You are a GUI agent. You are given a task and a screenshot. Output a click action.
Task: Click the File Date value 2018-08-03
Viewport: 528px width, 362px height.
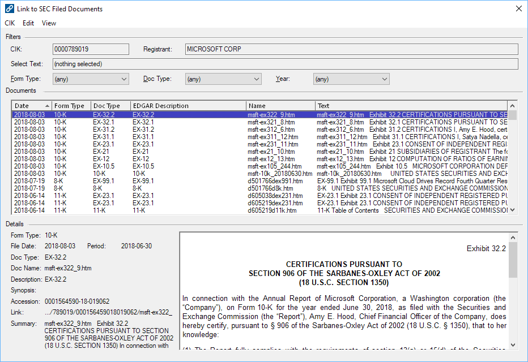pyautogui.click(x=60, y=246)
